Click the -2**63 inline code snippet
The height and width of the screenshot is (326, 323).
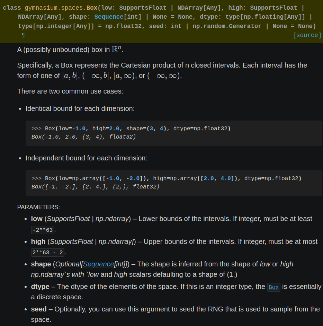point(43,230)
